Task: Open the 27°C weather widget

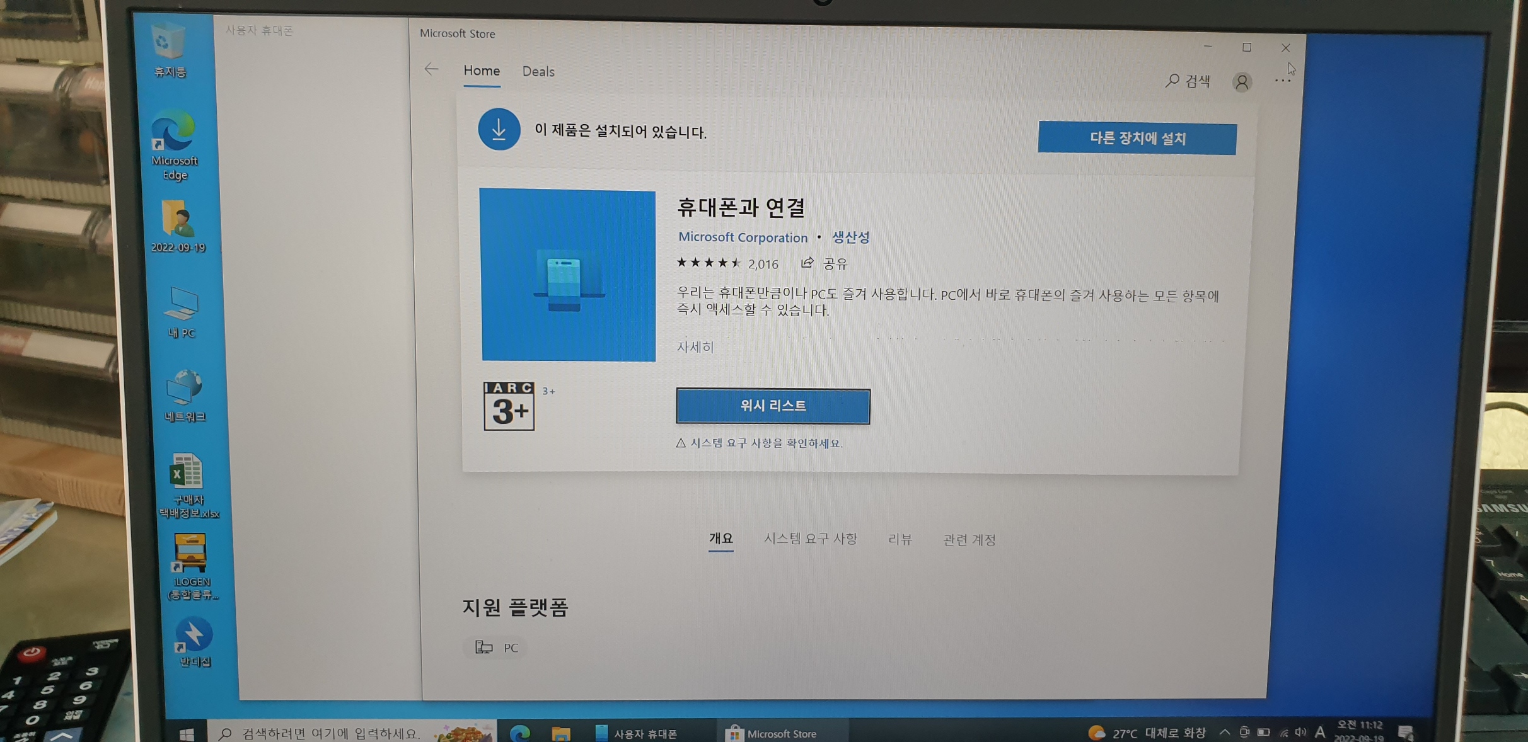Action: coord(1147,733)
